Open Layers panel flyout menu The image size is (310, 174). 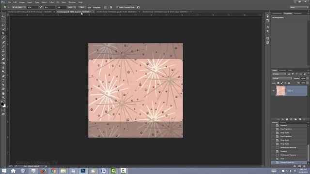(308, 70)
